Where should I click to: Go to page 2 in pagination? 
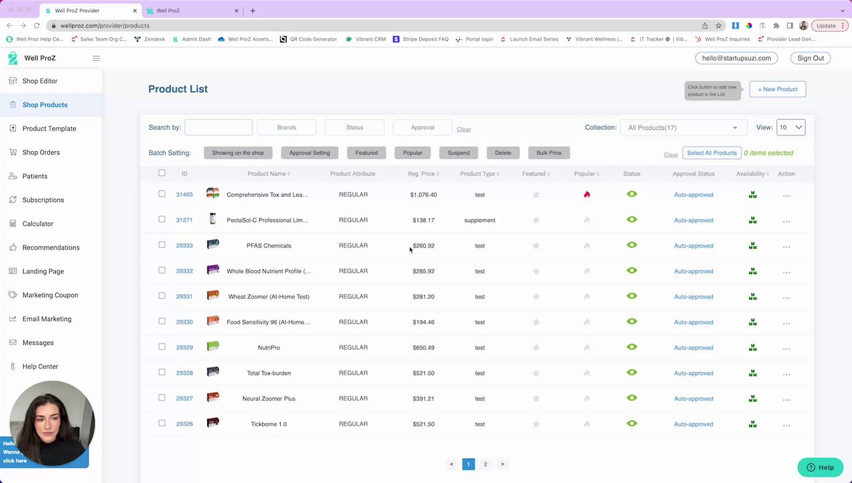coord(485,464)
